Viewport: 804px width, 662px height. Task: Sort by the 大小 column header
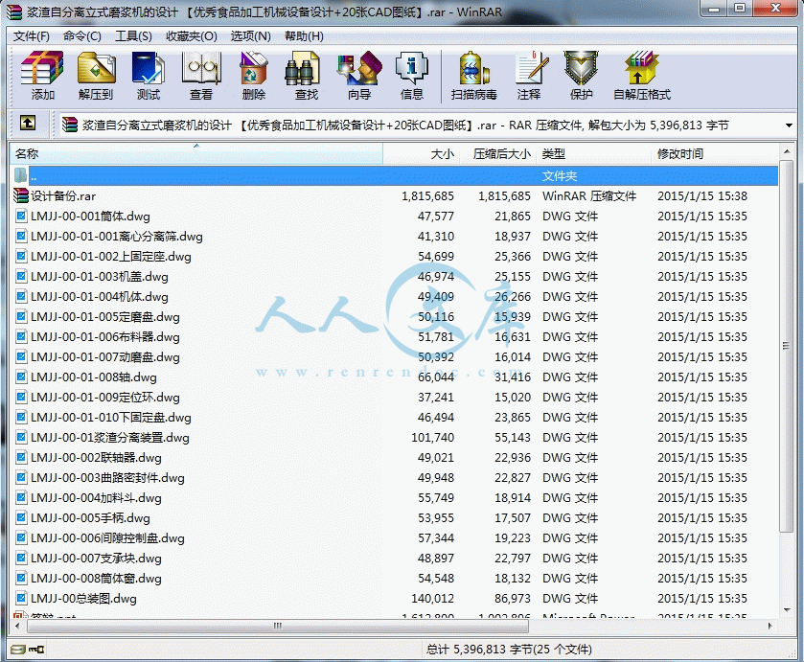tap(421, 154)
